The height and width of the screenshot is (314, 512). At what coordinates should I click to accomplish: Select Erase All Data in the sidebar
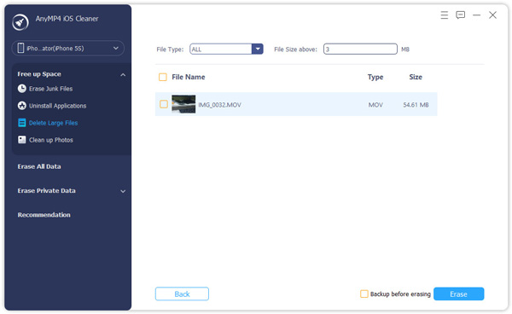[39, 166]
